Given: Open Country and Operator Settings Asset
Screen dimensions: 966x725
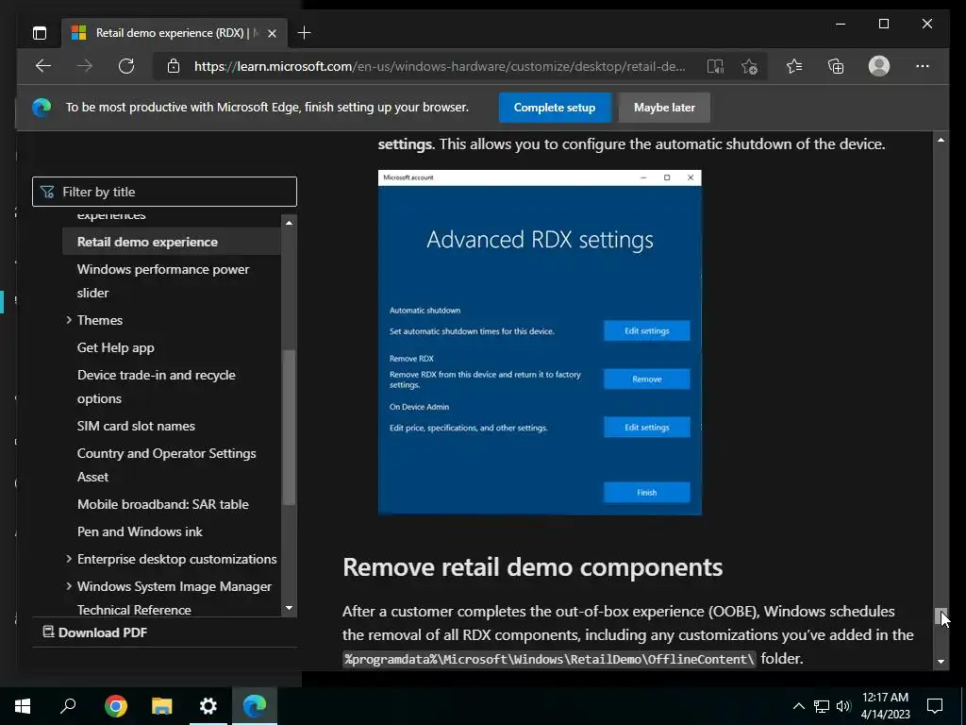Looking at the screenshot, I should tap(166, 464).
